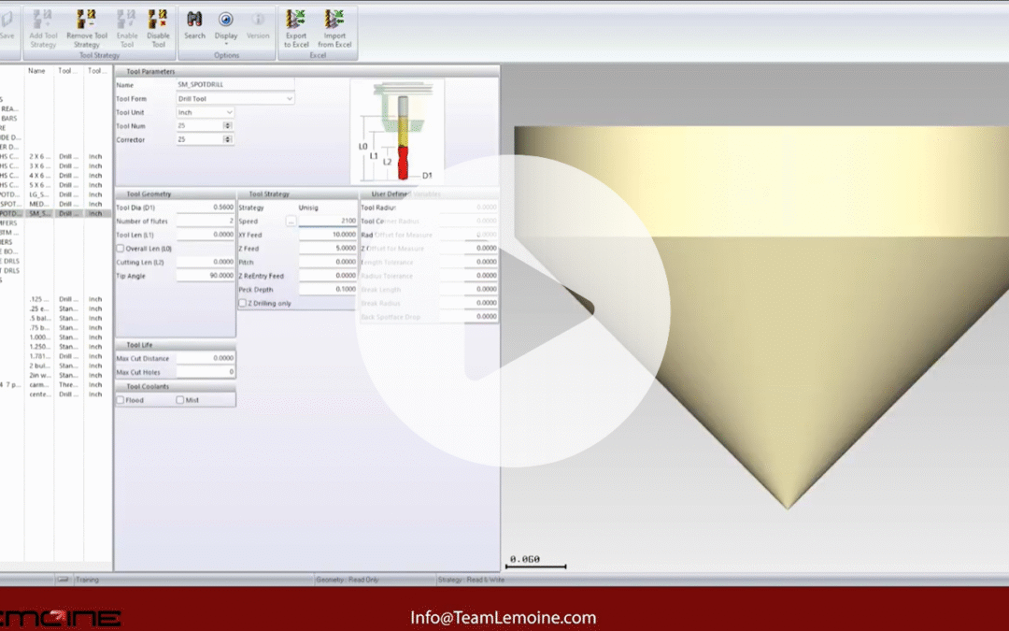The image size is (1009, 631).
Task: Click the Max Cut Holes field
Action: coord(206,372)
